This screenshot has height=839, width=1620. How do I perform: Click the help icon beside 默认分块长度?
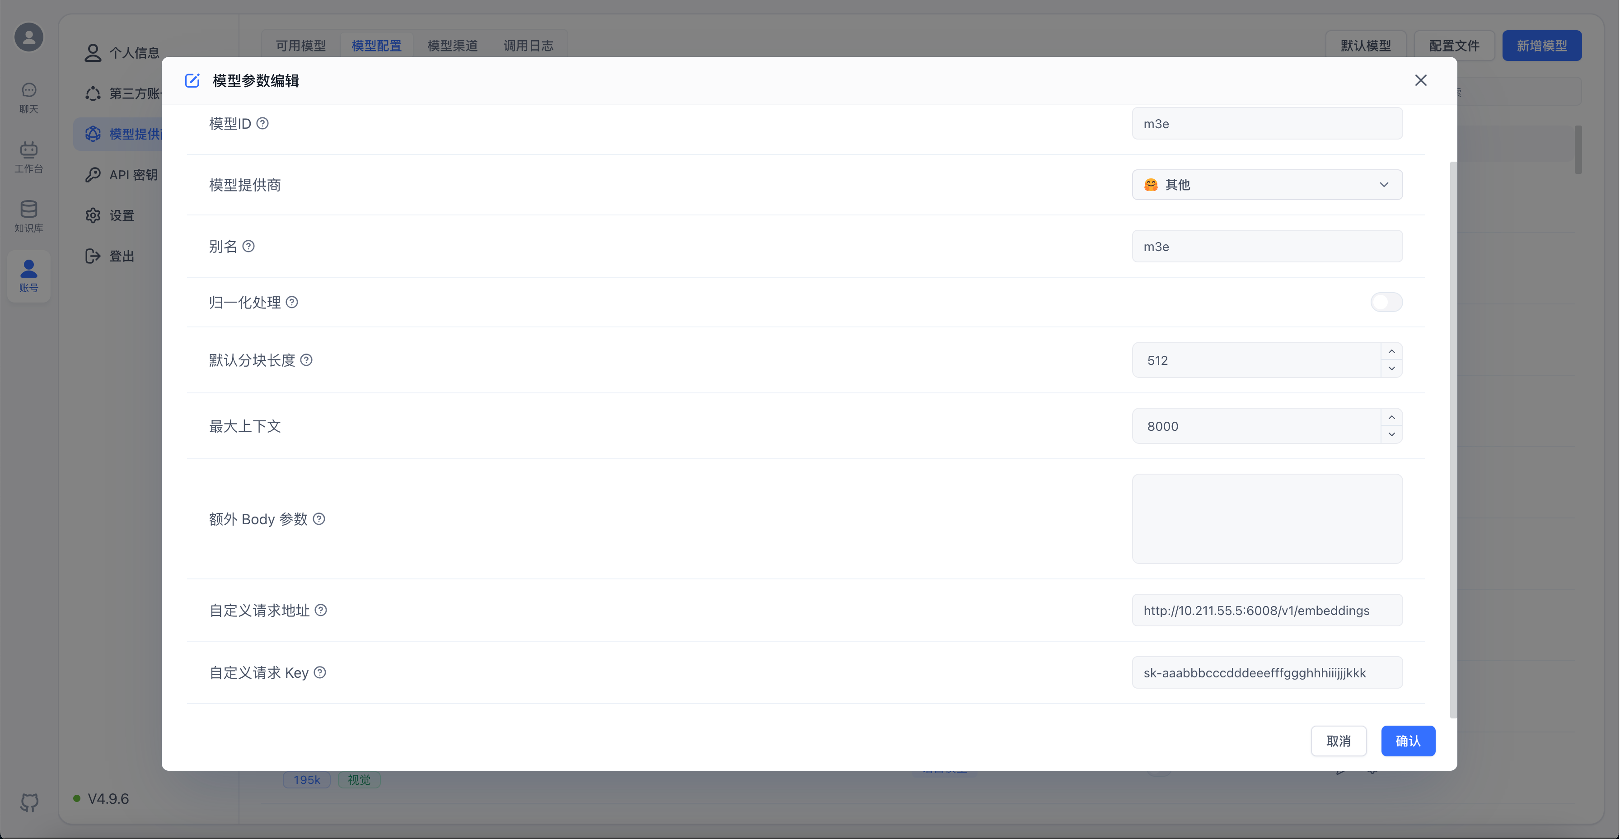(x=306, y=360)
